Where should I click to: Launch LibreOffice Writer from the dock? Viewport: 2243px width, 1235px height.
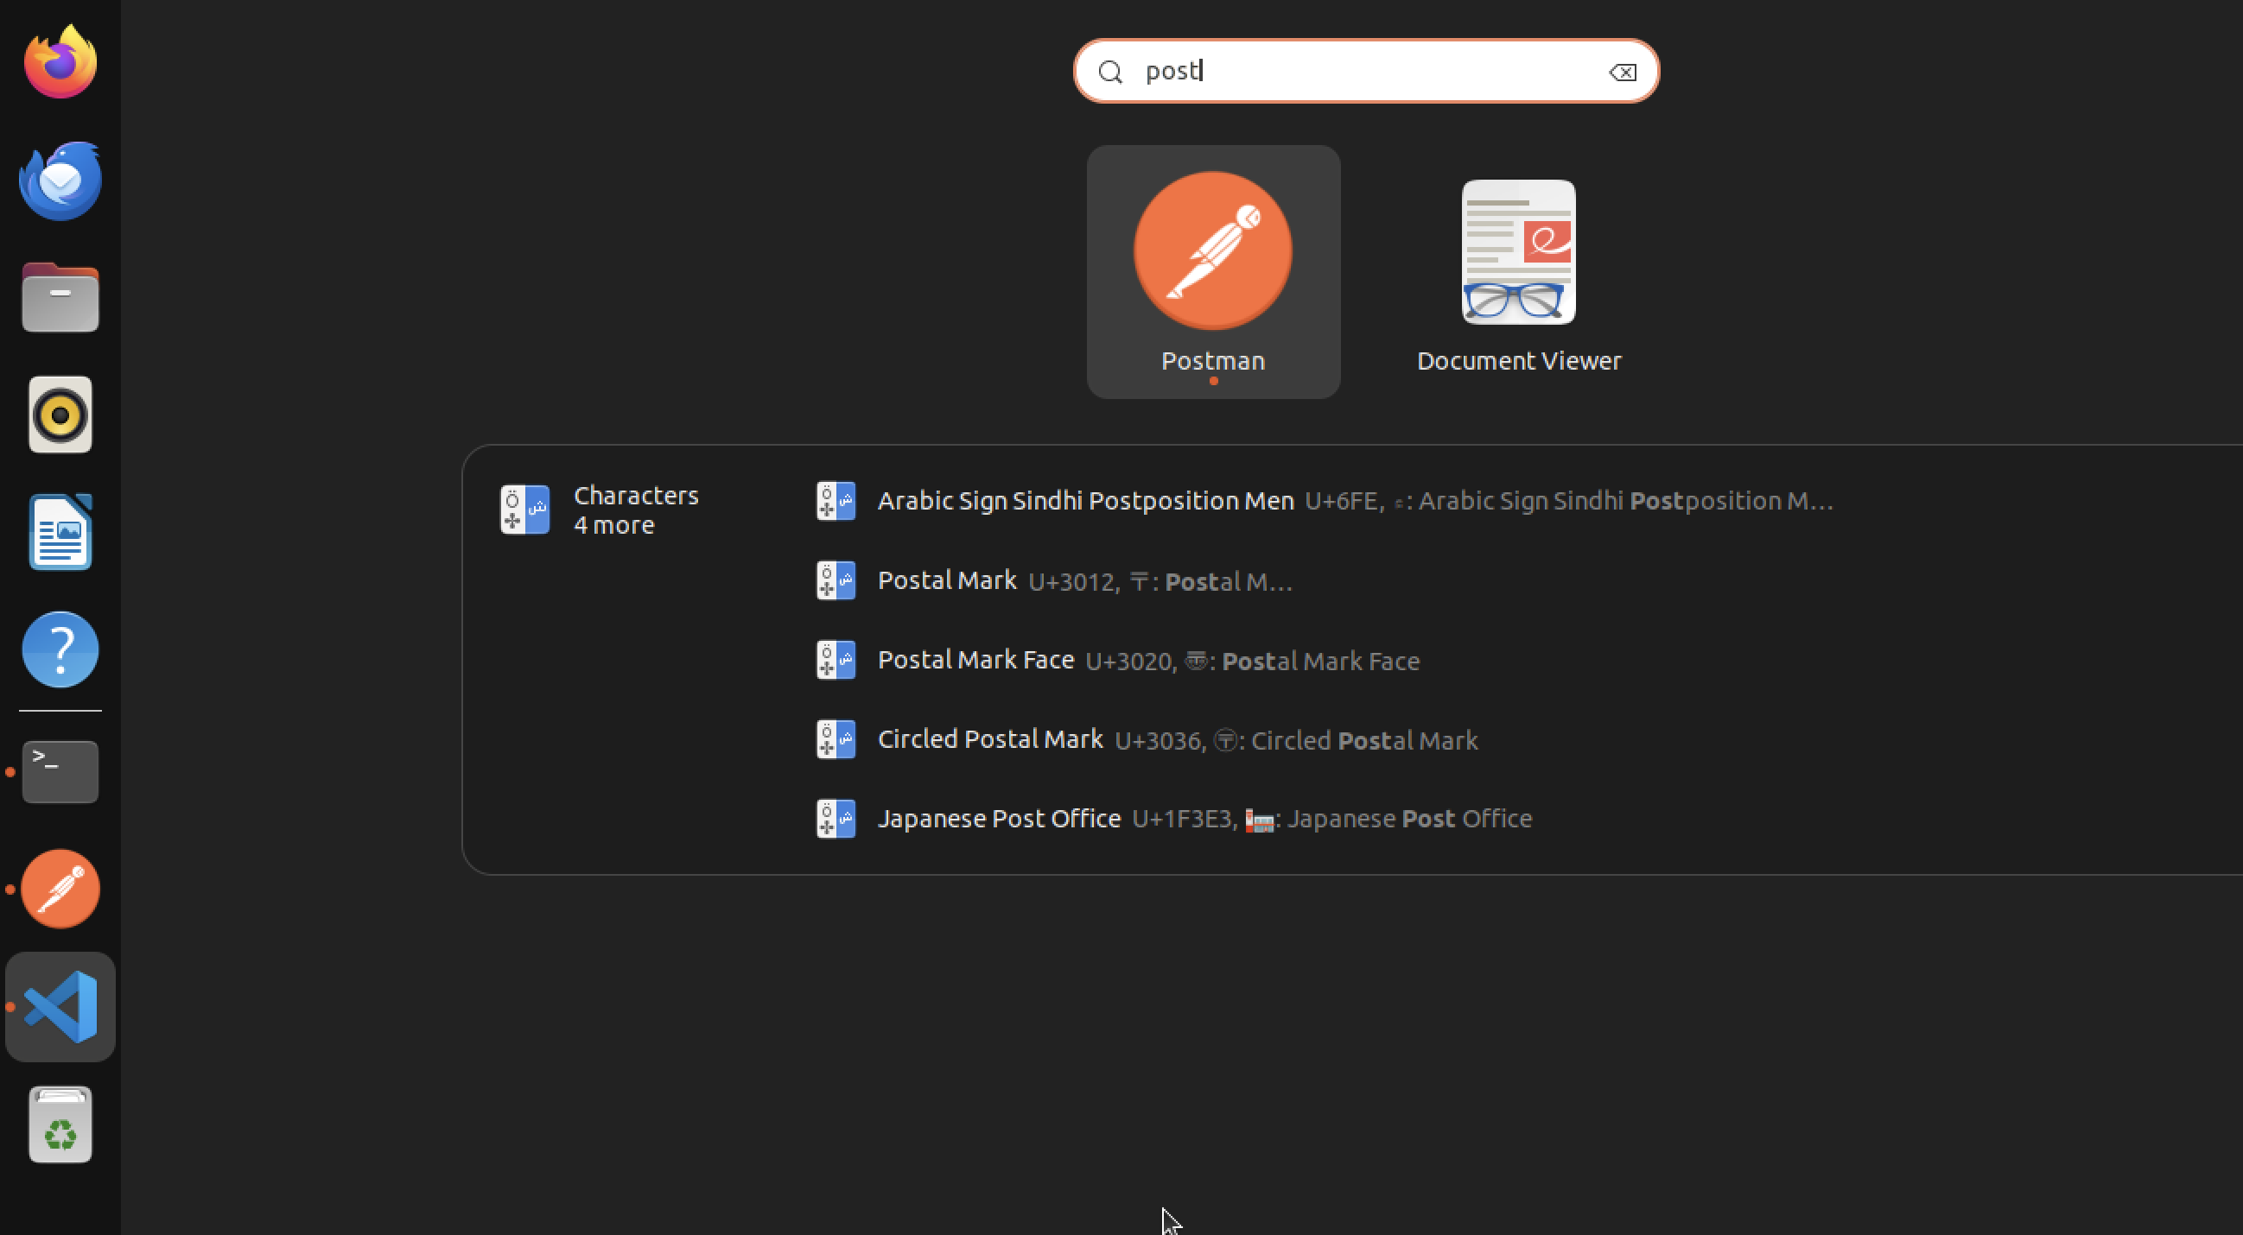(x=60, y=532)
